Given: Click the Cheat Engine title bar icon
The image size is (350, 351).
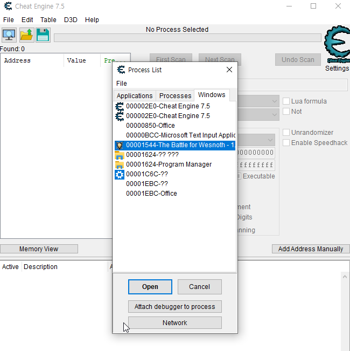Looking at the screenshot, I should tap(8, 6).
